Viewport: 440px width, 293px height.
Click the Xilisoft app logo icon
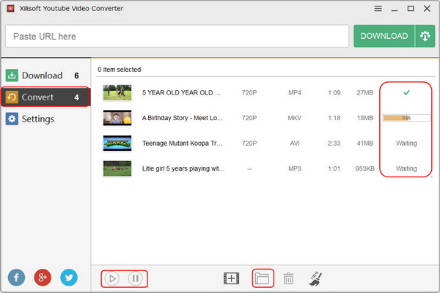click(10, 9)
